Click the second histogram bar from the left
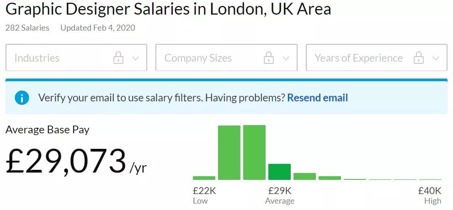 pyautogui.click(x=229, y=153)
